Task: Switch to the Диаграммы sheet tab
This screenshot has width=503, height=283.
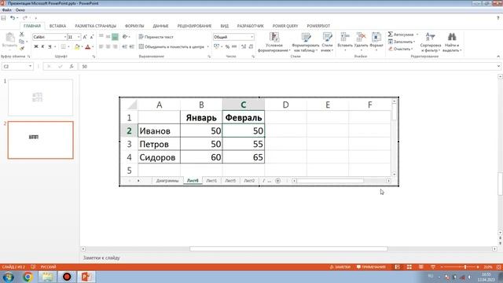Action: tap(167, 181)
